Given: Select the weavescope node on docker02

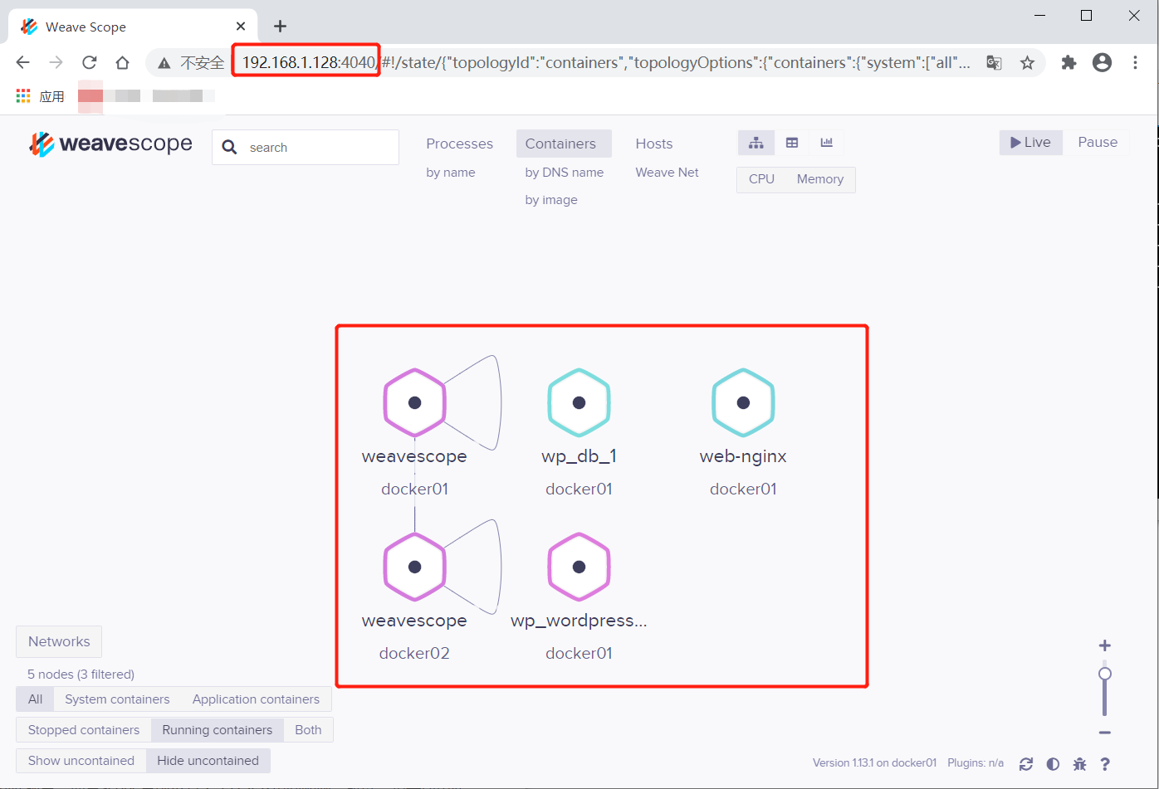Looking at the screenshot, I should coord(414,567).
